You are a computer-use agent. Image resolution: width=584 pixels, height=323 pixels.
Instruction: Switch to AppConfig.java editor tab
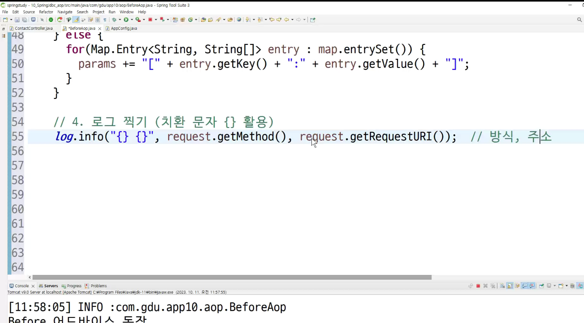point(122,29)
